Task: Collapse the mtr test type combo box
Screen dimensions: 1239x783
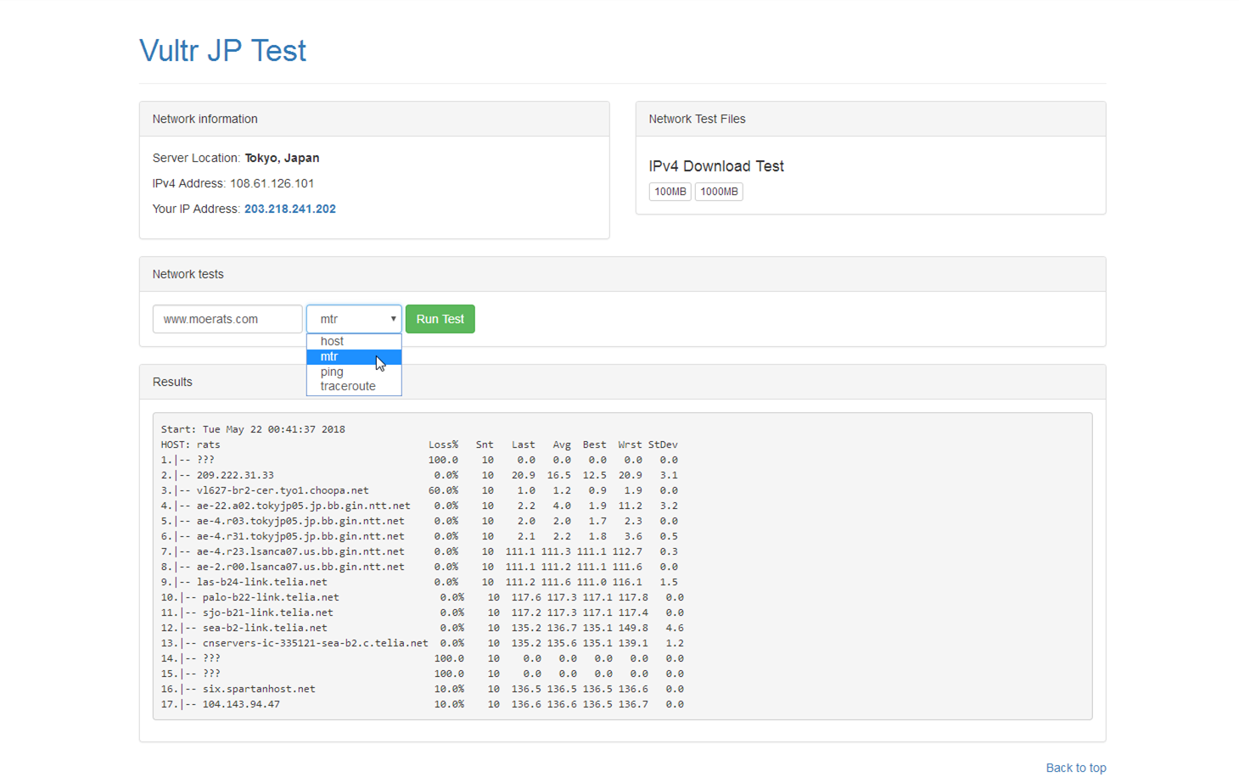Action: click(354, 319)
